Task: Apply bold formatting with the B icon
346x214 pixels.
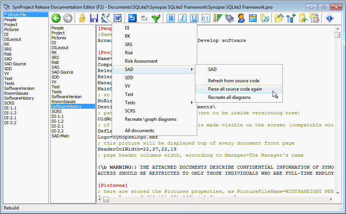Action: 170,18
